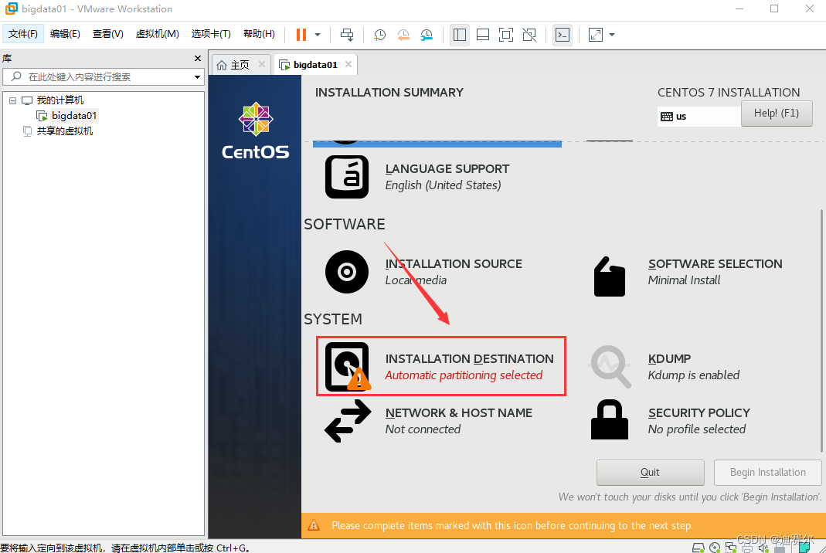Toggle the console view icon
This screenshot has height=553, width=826.
pyautogui.click(x=563, y=35)
